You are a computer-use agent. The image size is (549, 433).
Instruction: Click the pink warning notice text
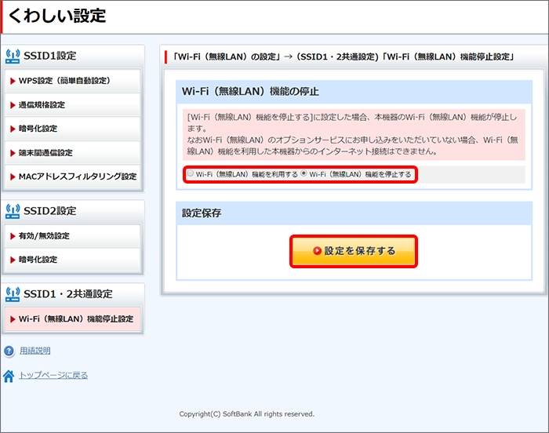354,134
